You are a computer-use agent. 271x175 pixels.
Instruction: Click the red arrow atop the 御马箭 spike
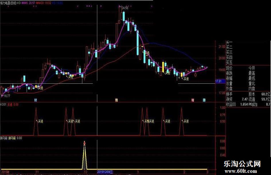tap(84, 143)
